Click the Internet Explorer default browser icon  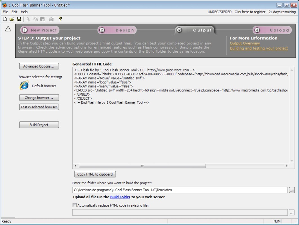(24, 86)
